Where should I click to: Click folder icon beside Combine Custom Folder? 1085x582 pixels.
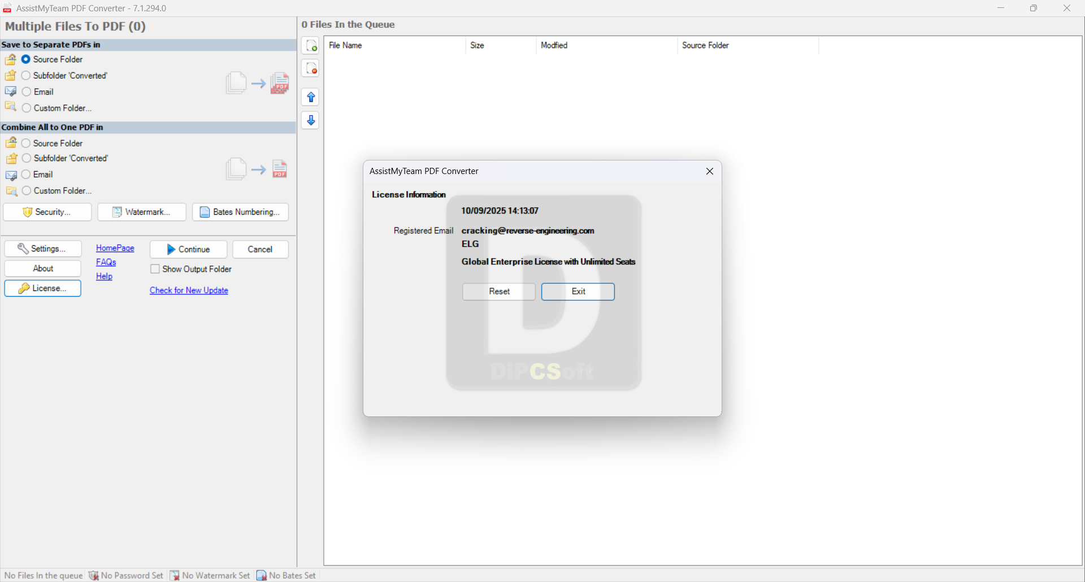coord(11,191)
